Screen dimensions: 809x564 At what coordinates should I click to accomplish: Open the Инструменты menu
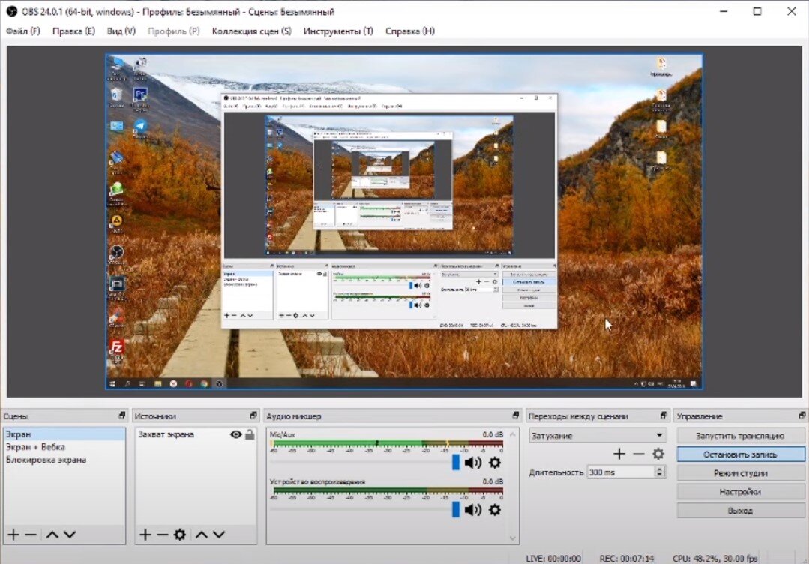click(x=338, y=31)
